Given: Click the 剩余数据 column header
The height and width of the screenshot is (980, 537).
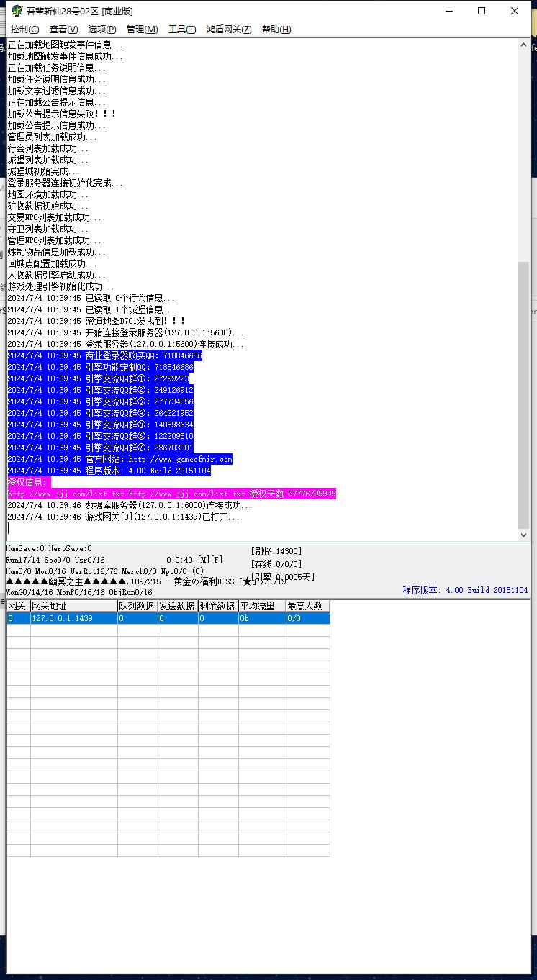Looking at the screenshot, I should (x=218, y=606).
